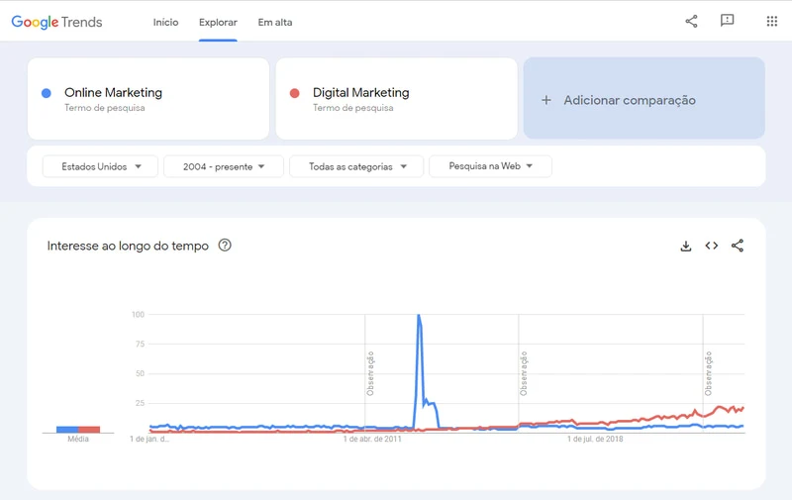
Task: Click the last Observação marker on the right
Action: pos(708,373)
